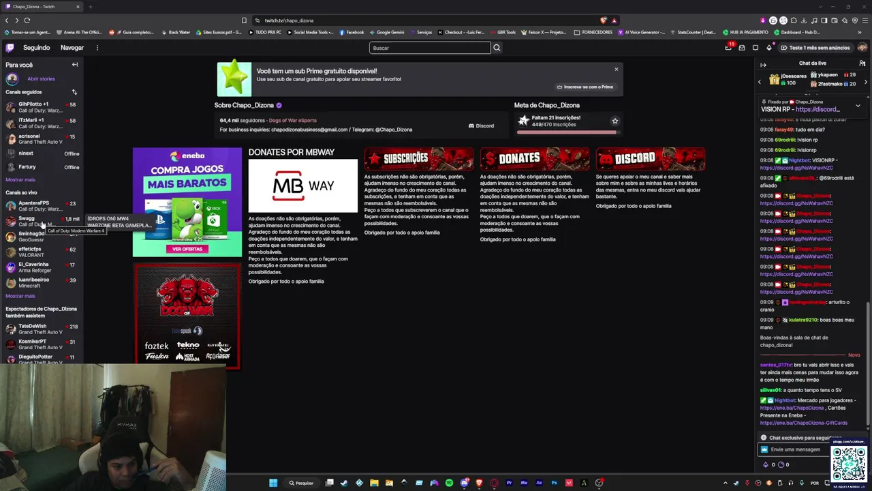
Task: Favorite the channel goal with star icon
Action: (614, 121)
